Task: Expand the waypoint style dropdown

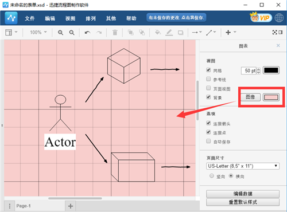Action: (x=215, y=32)
